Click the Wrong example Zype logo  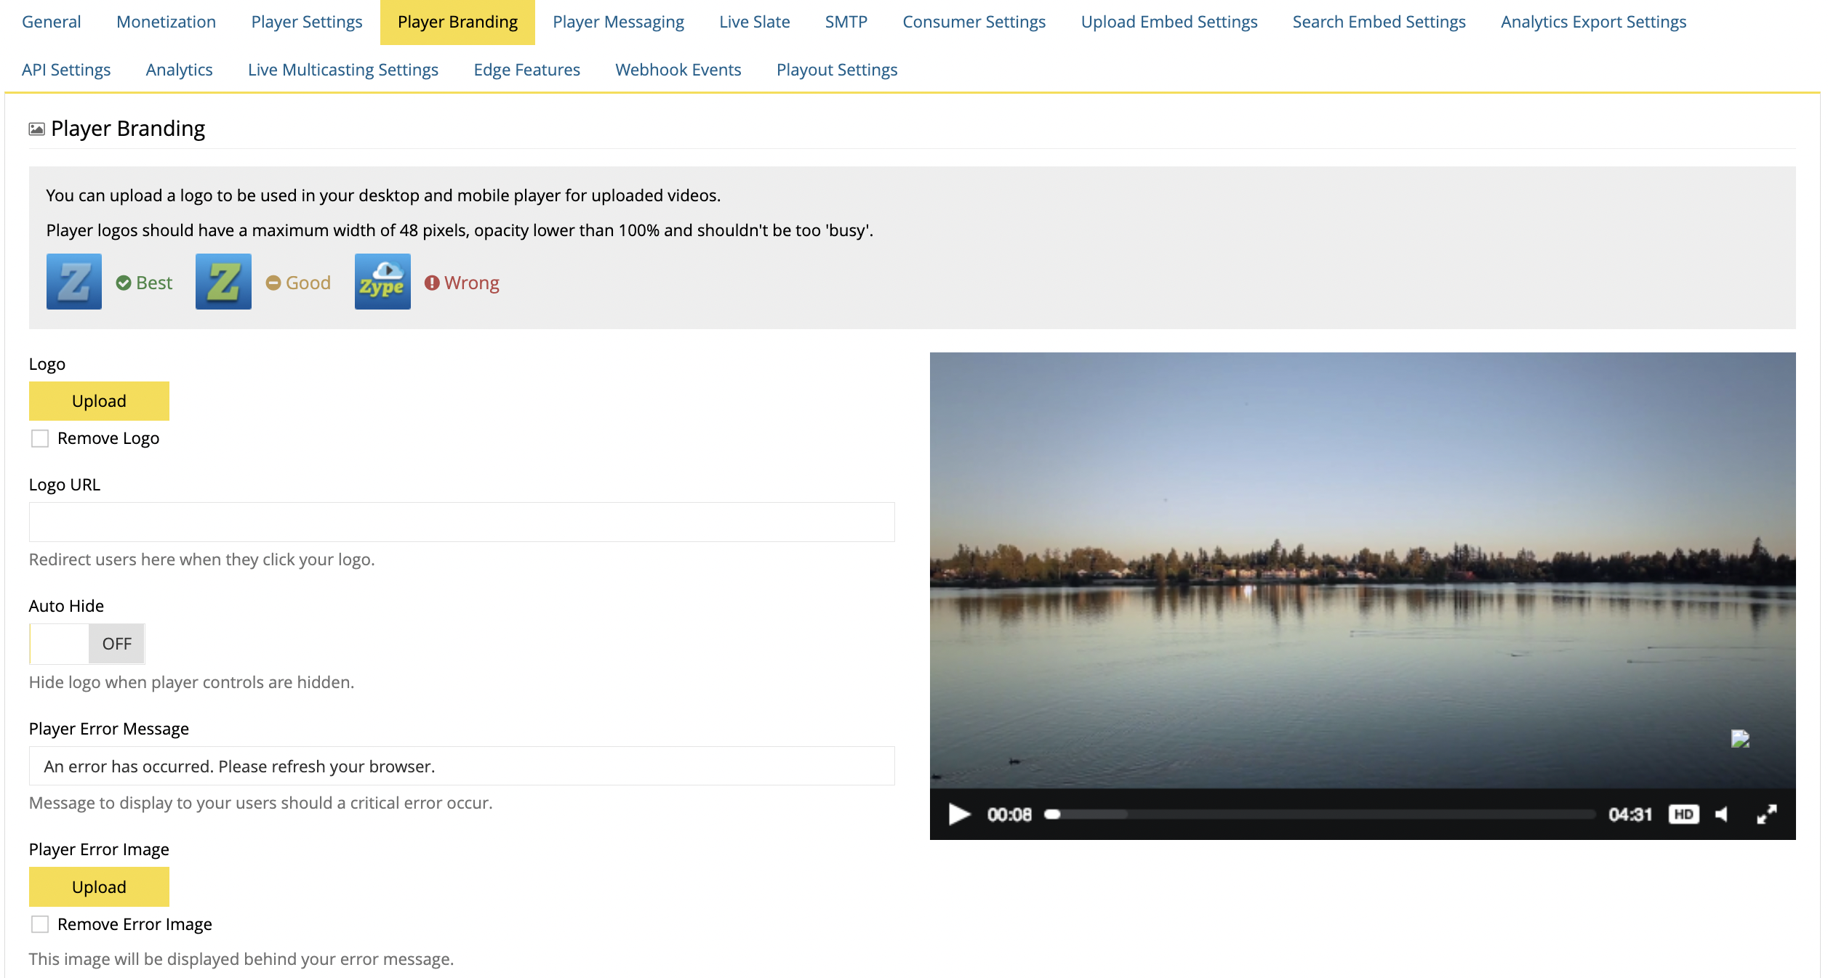click(382, 282)
